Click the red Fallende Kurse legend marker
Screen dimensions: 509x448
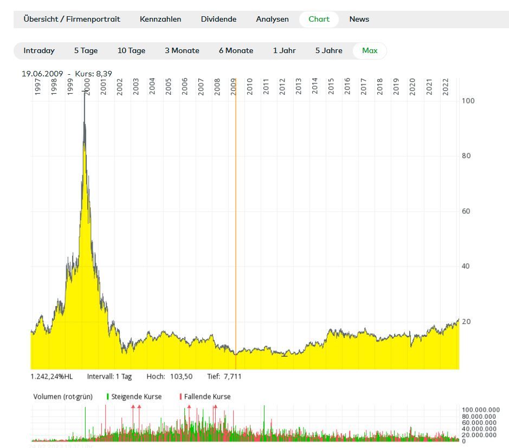[x=181, y=397]
